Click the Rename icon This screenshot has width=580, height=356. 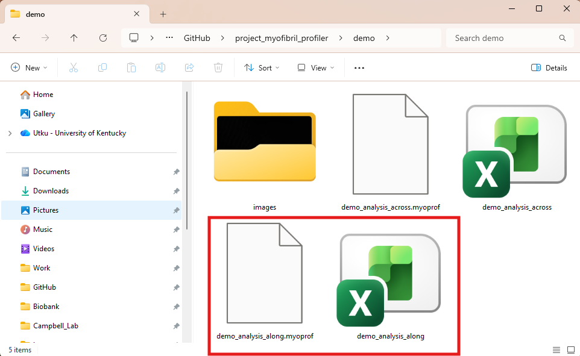point(160,67)
